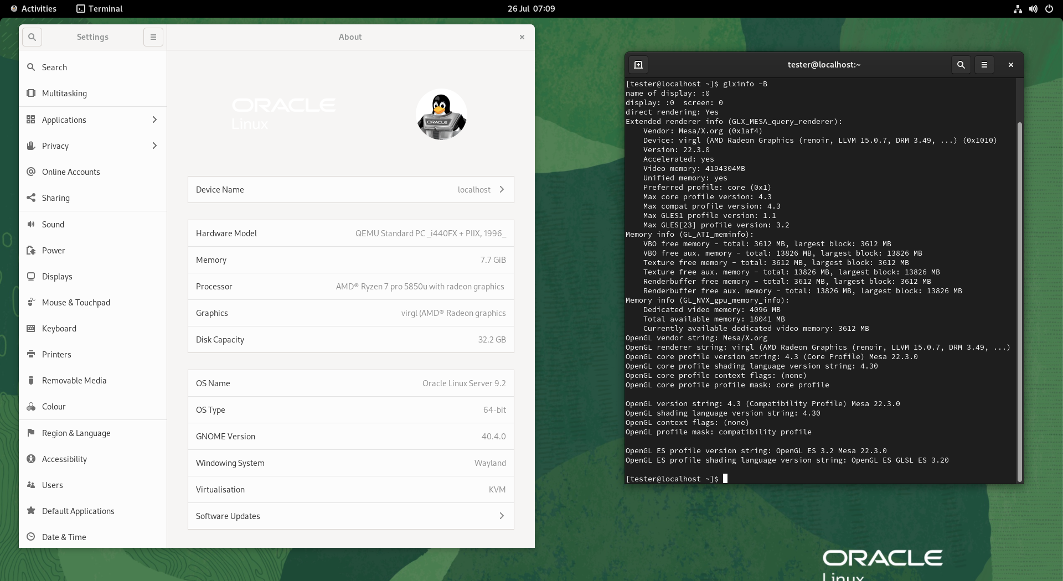Screen dimensions: 1063x581
Task: Close the Settings About window
Action: pyautogui.click(x=522, y=37)
